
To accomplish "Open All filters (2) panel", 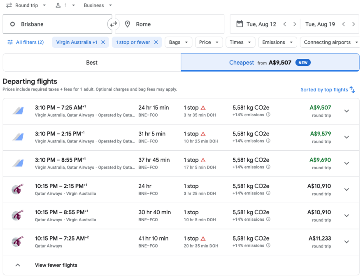I will [26, 42].
